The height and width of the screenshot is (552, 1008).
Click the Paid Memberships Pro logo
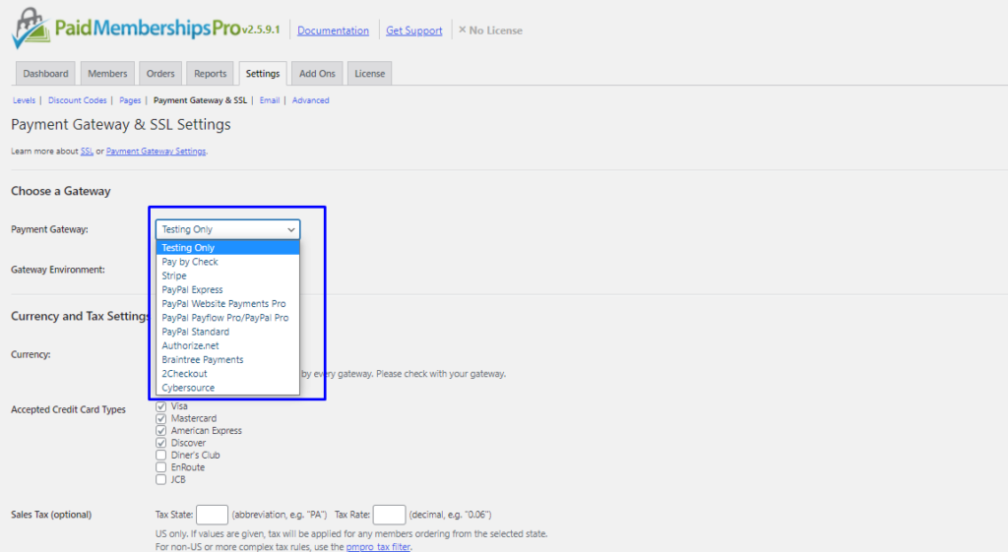(x=126, y=29)
